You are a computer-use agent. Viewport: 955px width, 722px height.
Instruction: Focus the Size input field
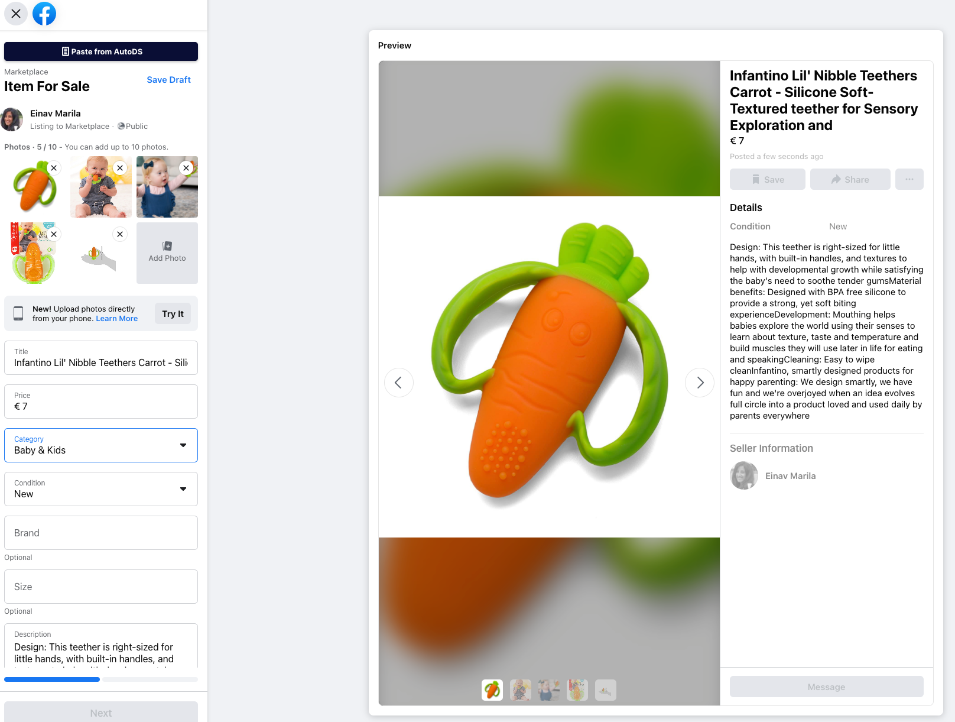[101, 587]
